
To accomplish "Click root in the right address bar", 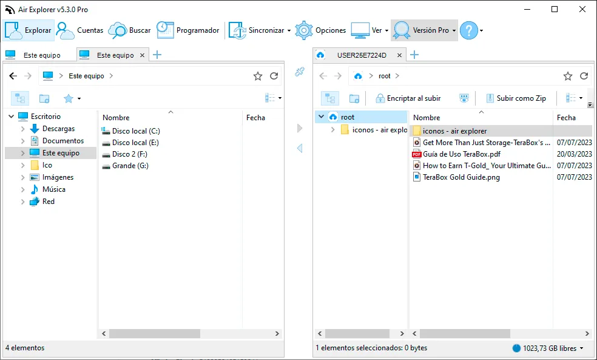I will [x=384, y=76].
